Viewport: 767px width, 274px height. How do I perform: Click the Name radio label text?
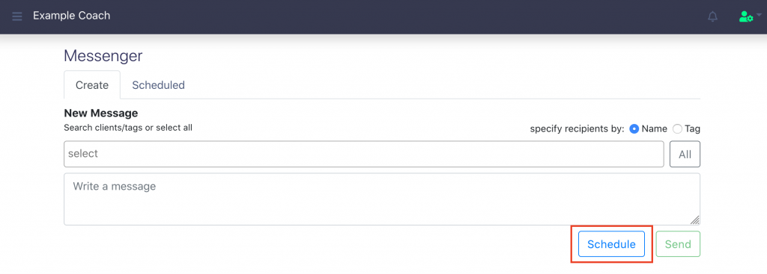(655, 129)
